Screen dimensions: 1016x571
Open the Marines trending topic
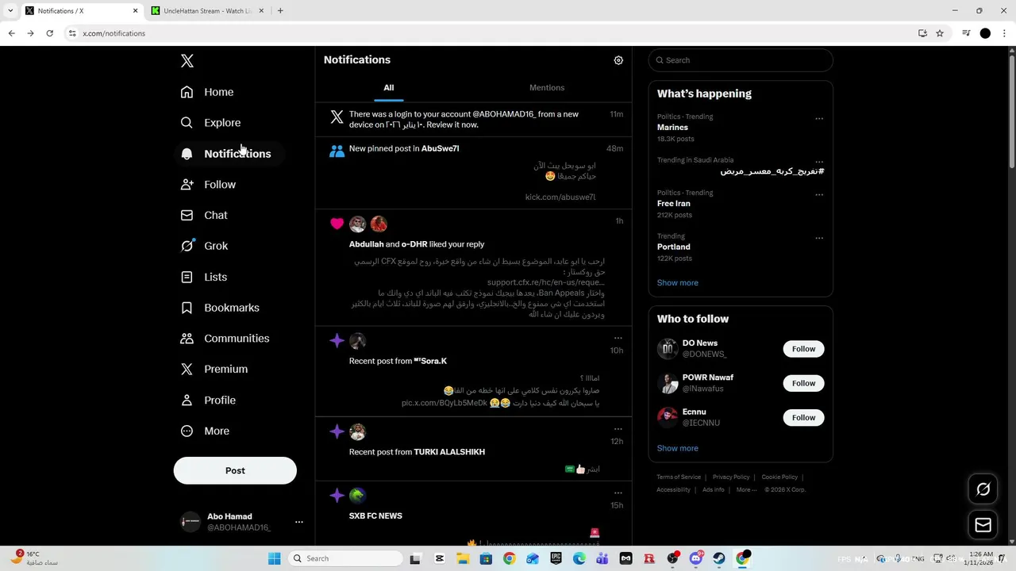click(672, 128)
